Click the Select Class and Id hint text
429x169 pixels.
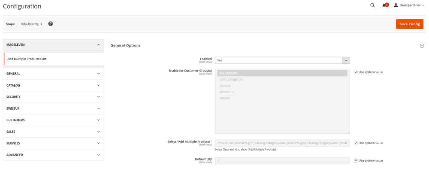pyautogui.click(x=246, y=150)
